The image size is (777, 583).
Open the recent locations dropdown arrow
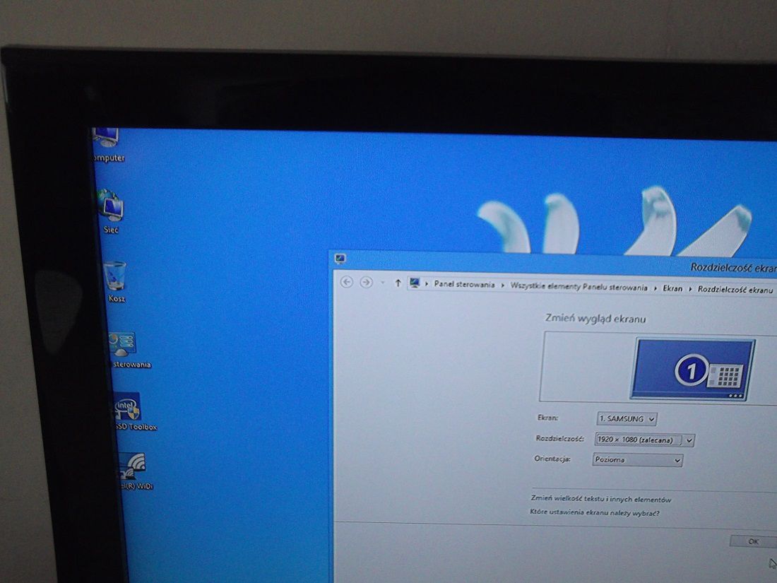coord(383,283)
